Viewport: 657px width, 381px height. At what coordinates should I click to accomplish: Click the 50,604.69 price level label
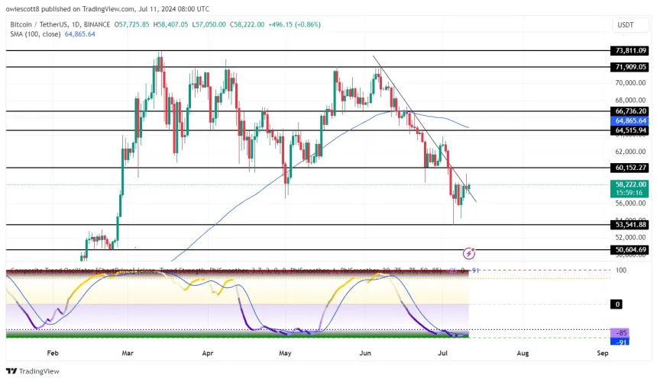630,249
